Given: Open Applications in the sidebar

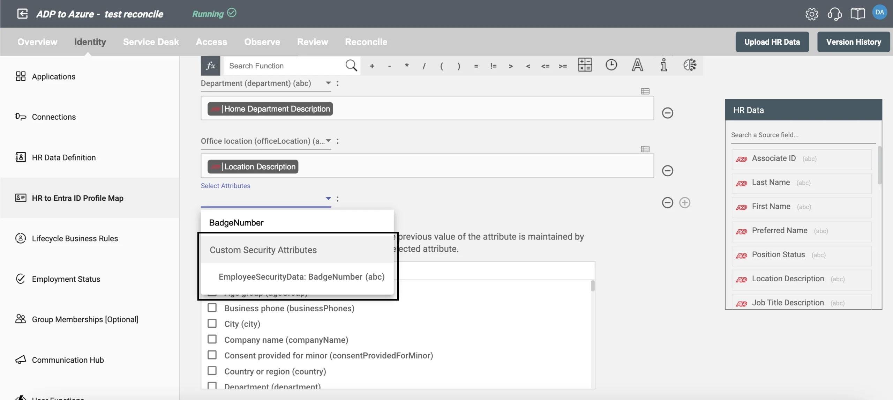Looking at the screenshot, I should 89,76.
